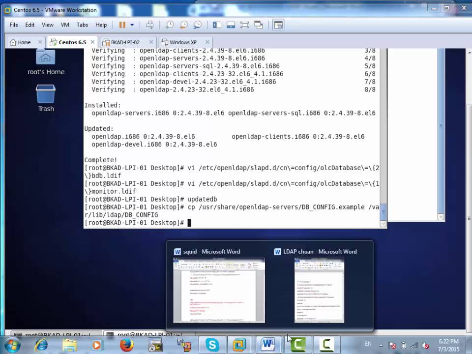Click the first green Camtasia taskbar icon

point(298,345)
